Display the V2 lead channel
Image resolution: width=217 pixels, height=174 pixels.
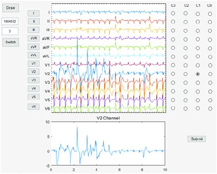(x=33, y=71)
